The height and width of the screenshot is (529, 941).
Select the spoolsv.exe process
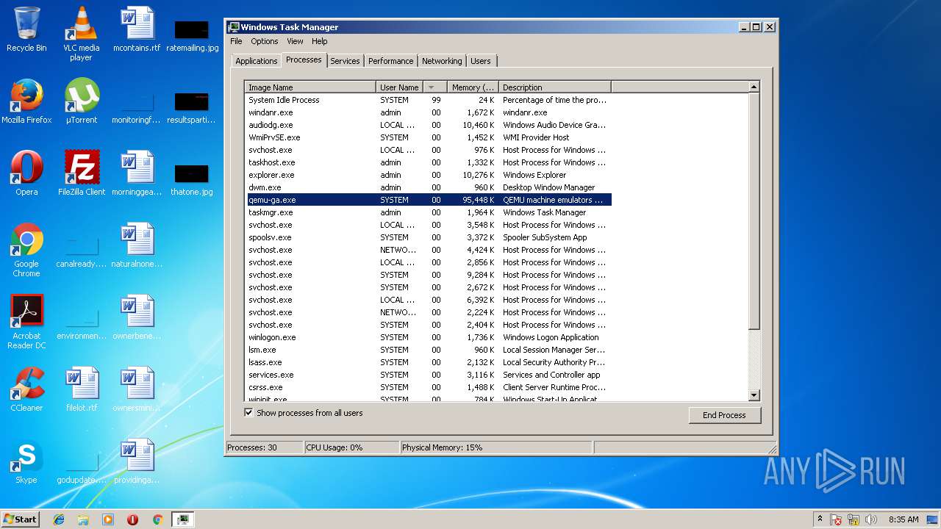428,237
